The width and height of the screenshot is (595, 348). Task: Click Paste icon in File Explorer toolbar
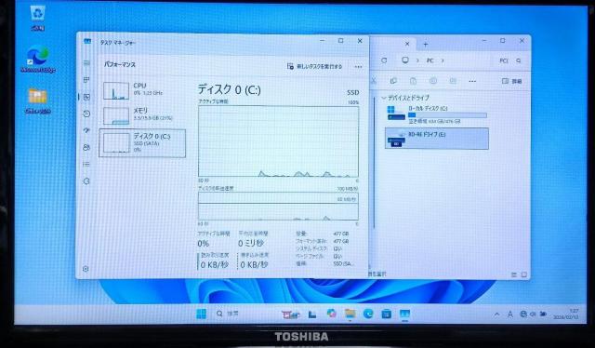pyautogui.click(x=413, y=81)
